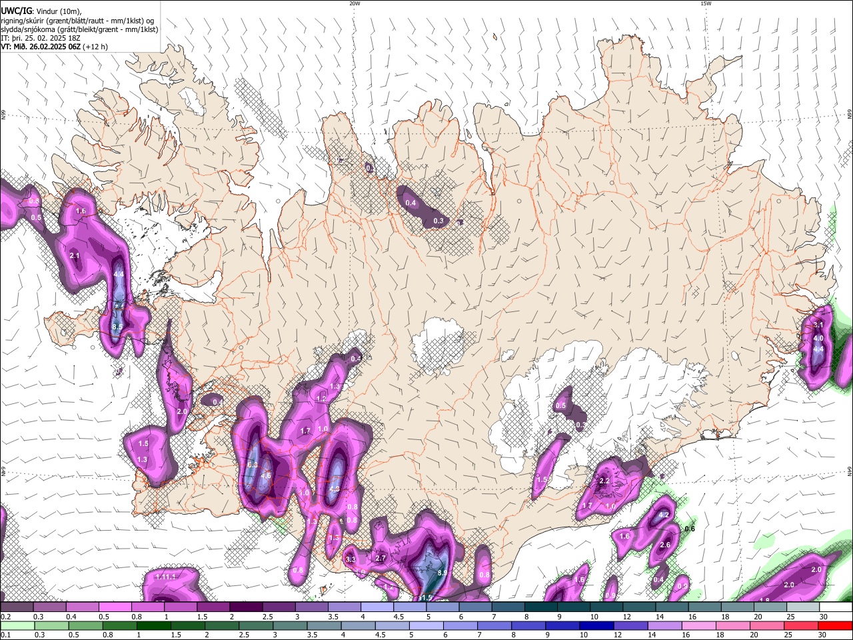Viewport: 853px width, 640px height.
Task: Click the 'VT: Mið. 26.02.2025 06Z' valid time
Action: click(x=41, y=47)
